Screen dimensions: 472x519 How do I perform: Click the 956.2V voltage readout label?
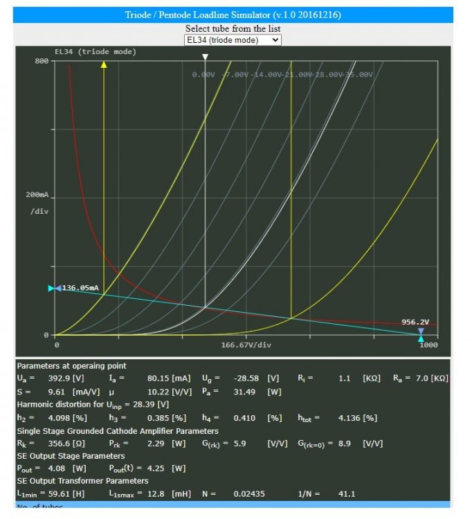click(x=415, y=322)
